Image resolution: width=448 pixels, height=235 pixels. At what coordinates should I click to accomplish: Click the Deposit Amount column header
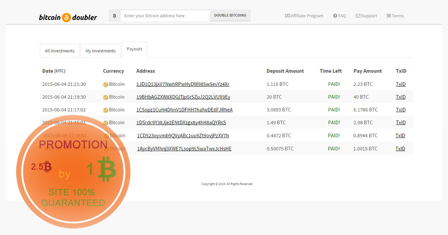point(285,71)
